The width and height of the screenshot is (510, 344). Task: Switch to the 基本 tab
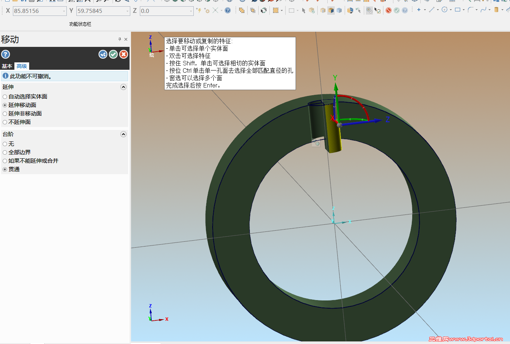click(x=7, y=66)
